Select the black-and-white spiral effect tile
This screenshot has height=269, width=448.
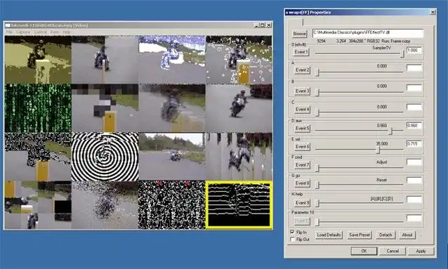(105, 157)
